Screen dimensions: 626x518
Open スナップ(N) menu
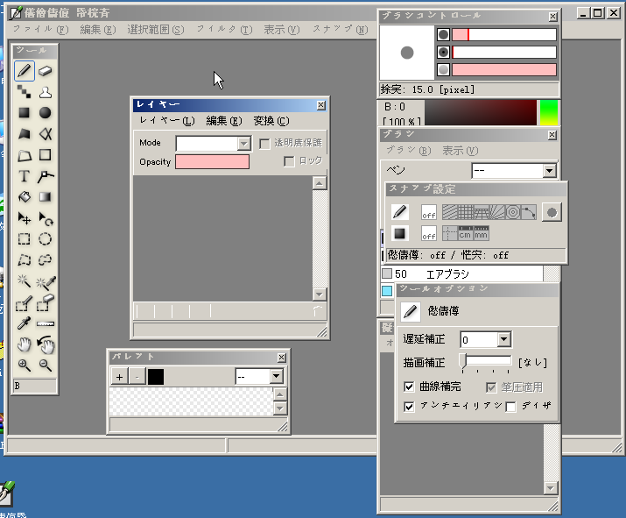(341, 30)
